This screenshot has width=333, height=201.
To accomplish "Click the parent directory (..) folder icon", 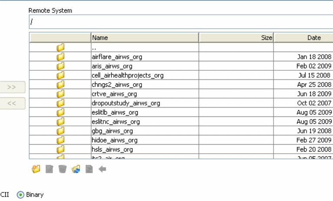I will pyautogui.click(x=60, y=47).
